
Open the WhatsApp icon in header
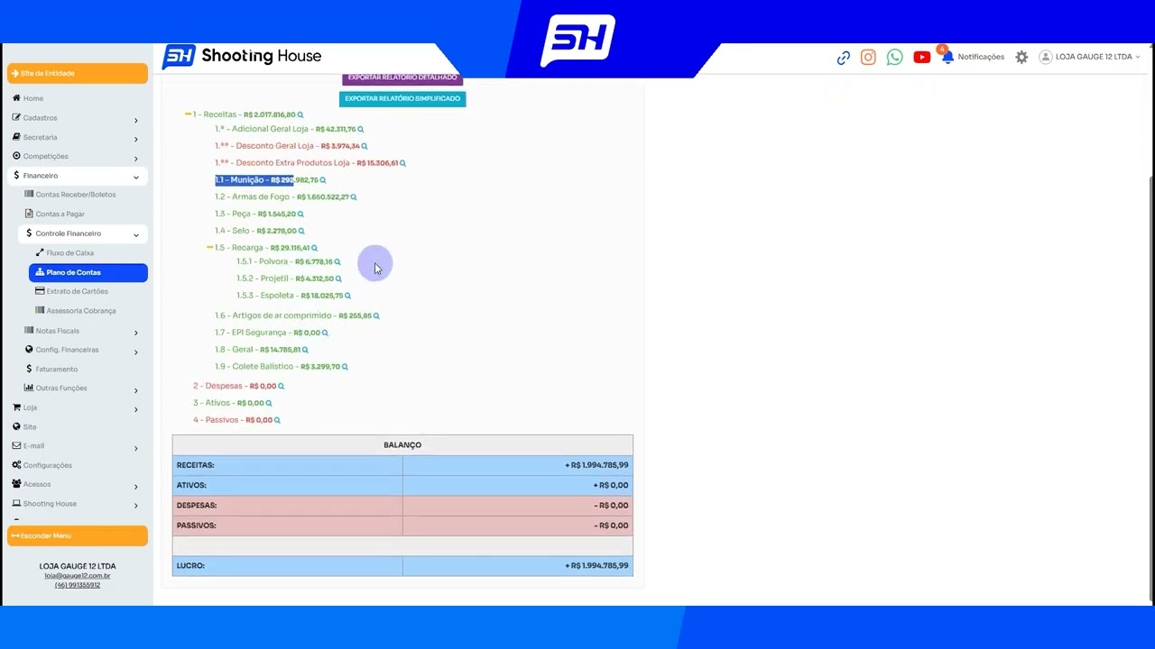[894, 57]
